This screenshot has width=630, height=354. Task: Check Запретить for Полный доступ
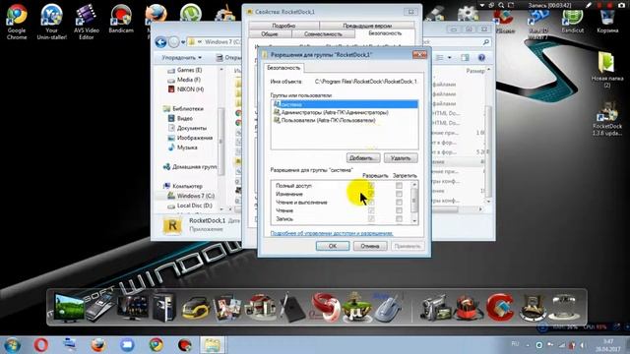point(399,186)
